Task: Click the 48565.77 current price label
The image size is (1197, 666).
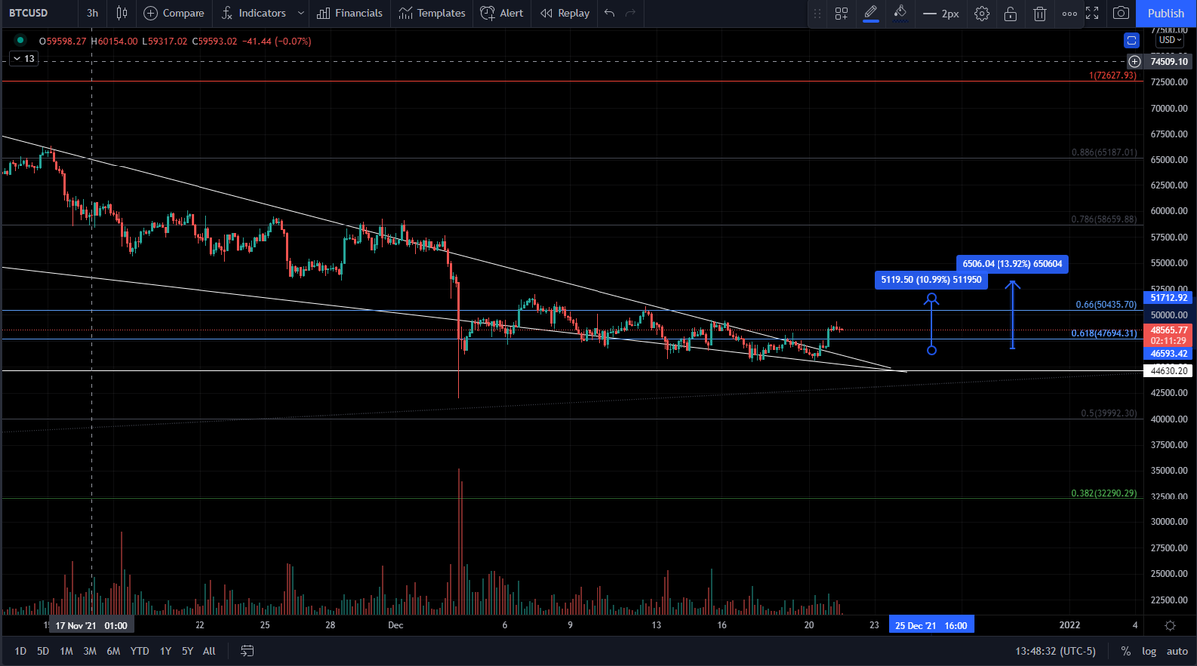Action: 1169,329
